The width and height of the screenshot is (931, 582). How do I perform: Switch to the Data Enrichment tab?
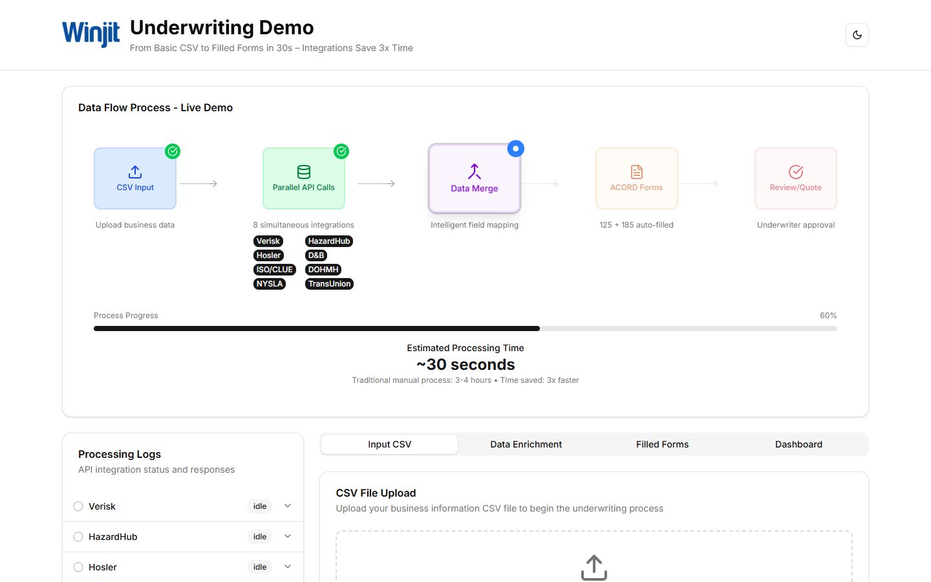pyautogui.click(x=526, y=444)
